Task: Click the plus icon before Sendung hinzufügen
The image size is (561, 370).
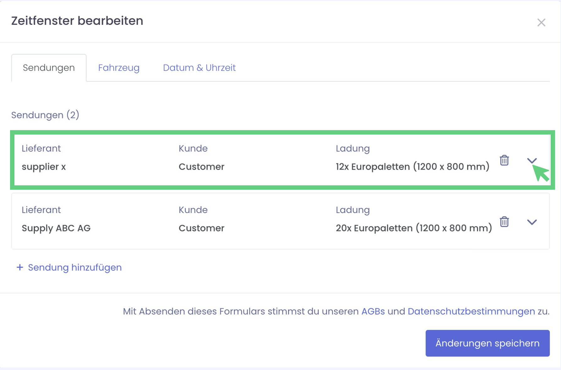Action: [x=20, y=267]
